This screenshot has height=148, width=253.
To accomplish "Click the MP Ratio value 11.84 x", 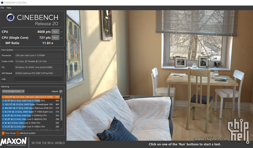I will [48, 43].
